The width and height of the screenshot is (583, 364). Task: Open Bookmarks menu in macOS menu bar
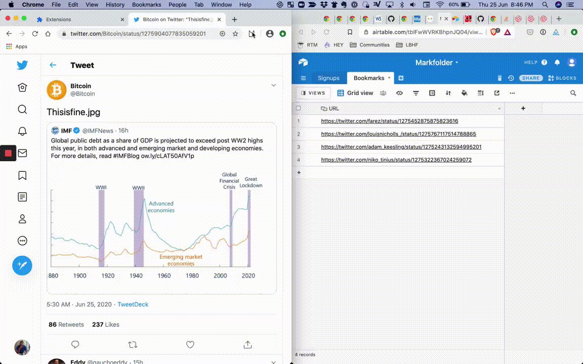[x=146, y=5]
